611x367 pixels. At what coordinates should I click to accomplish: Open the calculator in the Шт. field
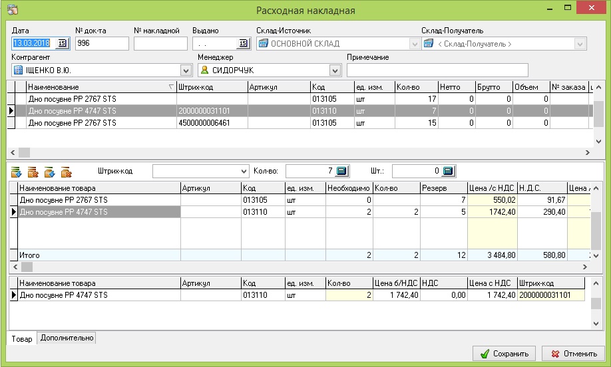pyautogui.click(x=447, y=172)
